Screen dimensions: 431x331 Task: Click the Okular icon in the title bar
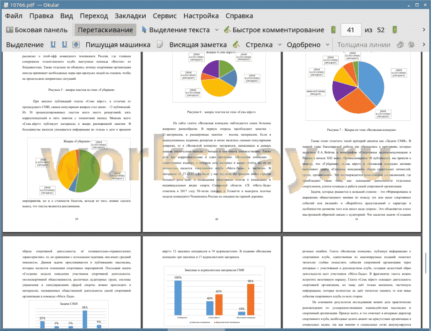point(6,5)
